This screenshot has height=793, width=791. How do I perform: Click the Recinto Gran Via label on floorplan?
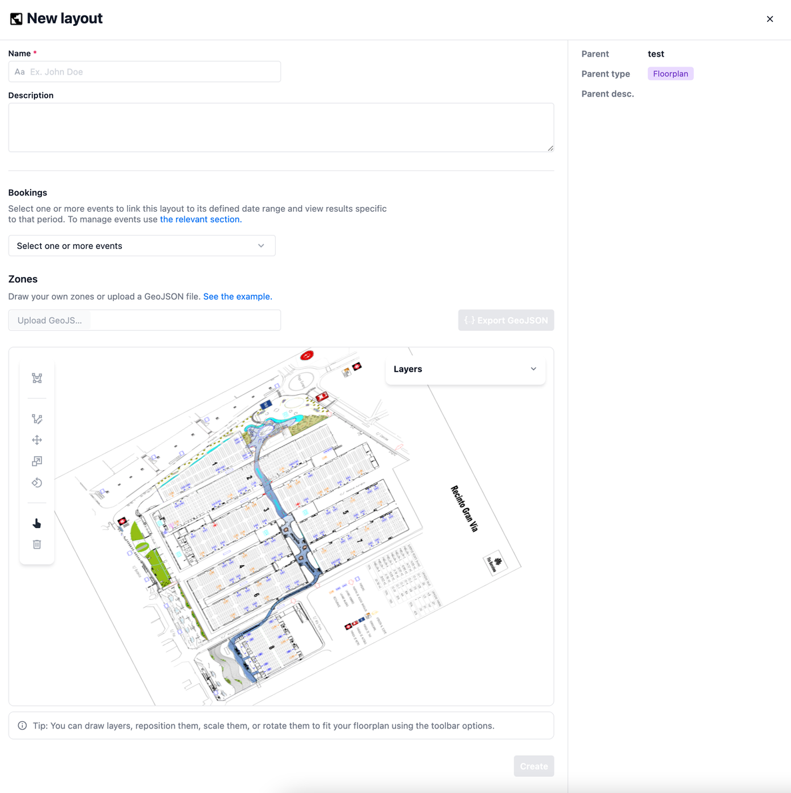pos(464,508)
